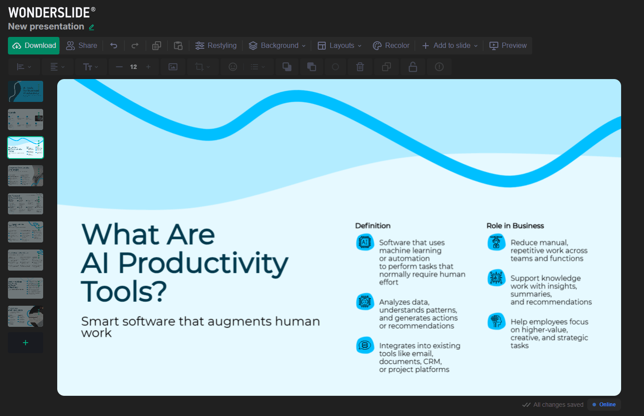Screen dimensions: 644x416
Task: Edit presentation name with the pencil icon
Action: tap(92, 27)
